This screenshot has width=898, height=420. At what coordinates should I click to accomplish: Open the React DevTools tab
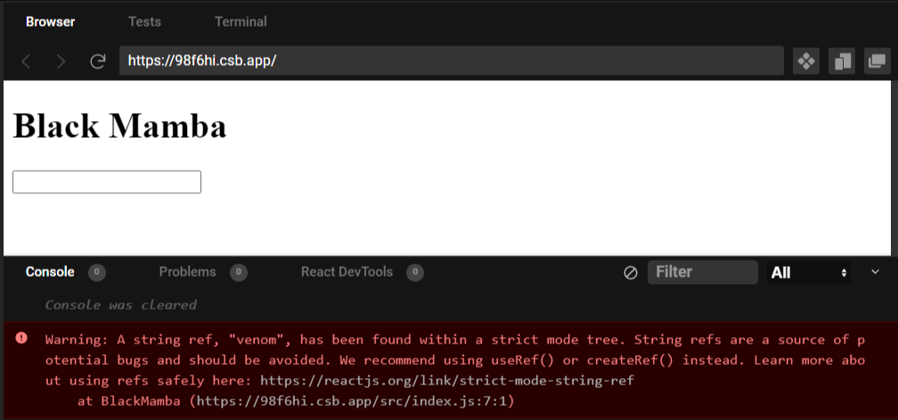pyautogui.click(x=347, y=271)
